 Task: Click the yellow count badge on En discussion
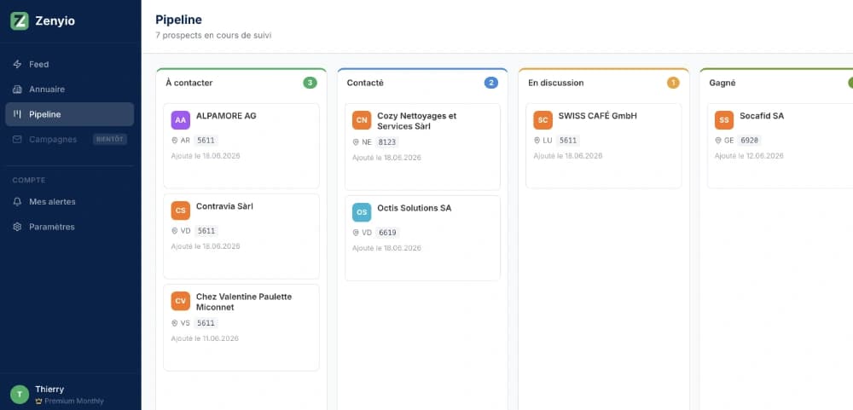point(673,84)
